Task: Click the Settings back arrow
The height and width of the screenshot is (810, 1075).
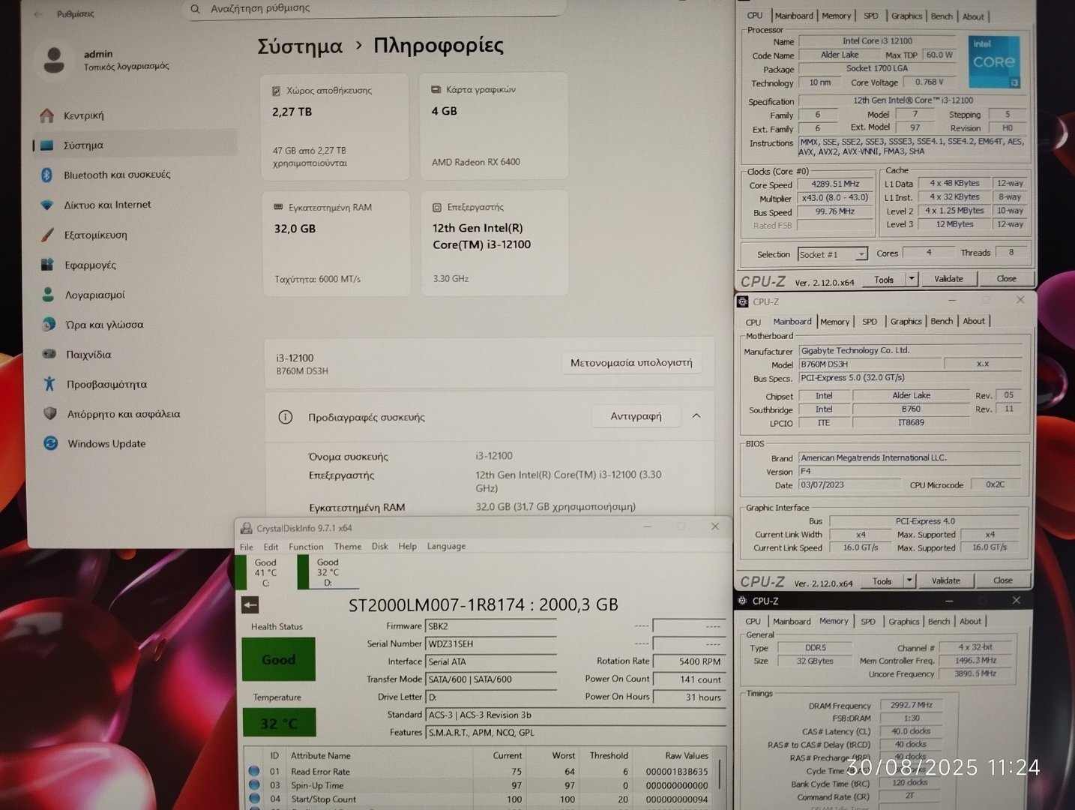Action: (38, 14)
